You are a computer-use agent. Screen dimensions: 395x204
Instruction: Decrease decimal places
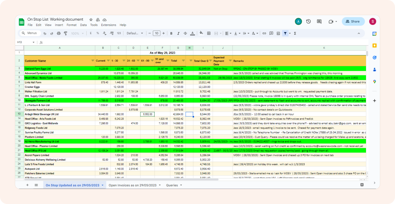[x=105, y=33]
